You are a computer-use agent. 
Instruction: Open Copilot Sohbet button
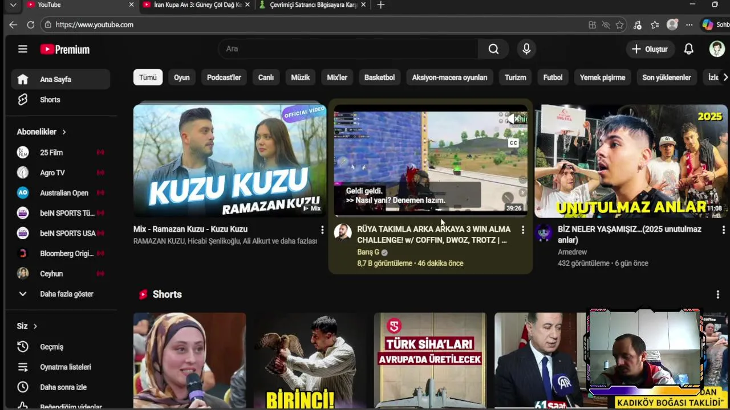pyautogui.click(x=716, y=25)
